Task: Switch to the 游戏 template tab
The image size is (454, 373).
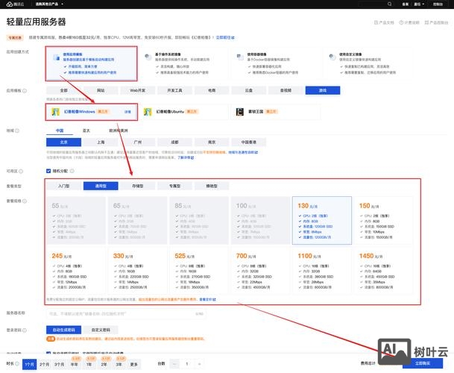Action: [322, 90]
